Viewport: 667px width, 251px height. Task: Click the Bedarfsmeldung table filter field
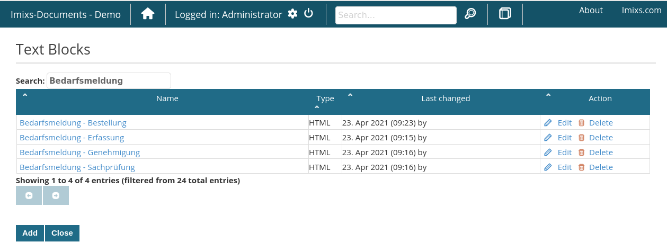tap(109, 80)
